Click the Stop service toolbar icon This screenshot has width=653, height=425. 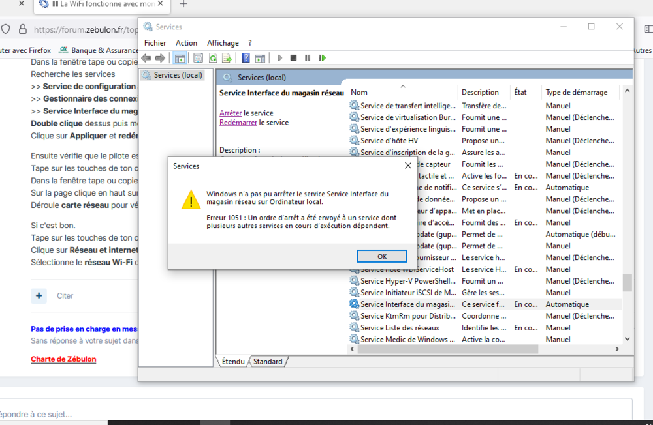[293, 58]
